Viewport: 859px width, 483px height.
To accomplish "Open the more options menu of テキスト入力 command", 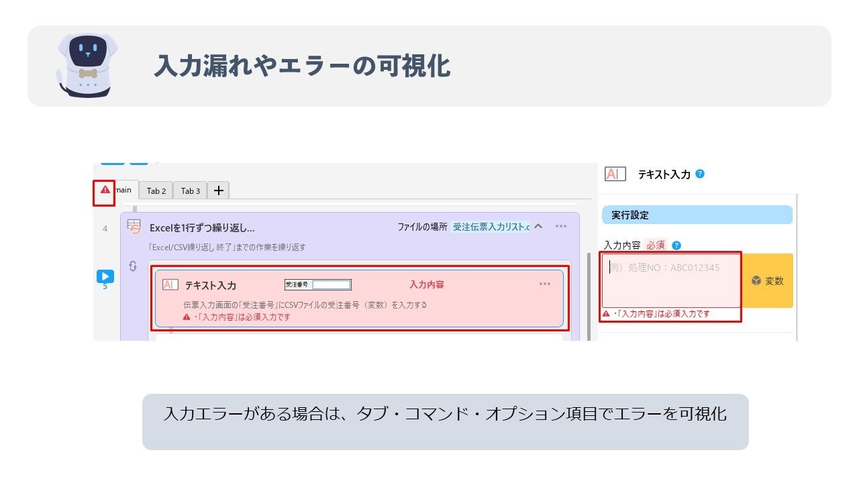I will 545,284.
